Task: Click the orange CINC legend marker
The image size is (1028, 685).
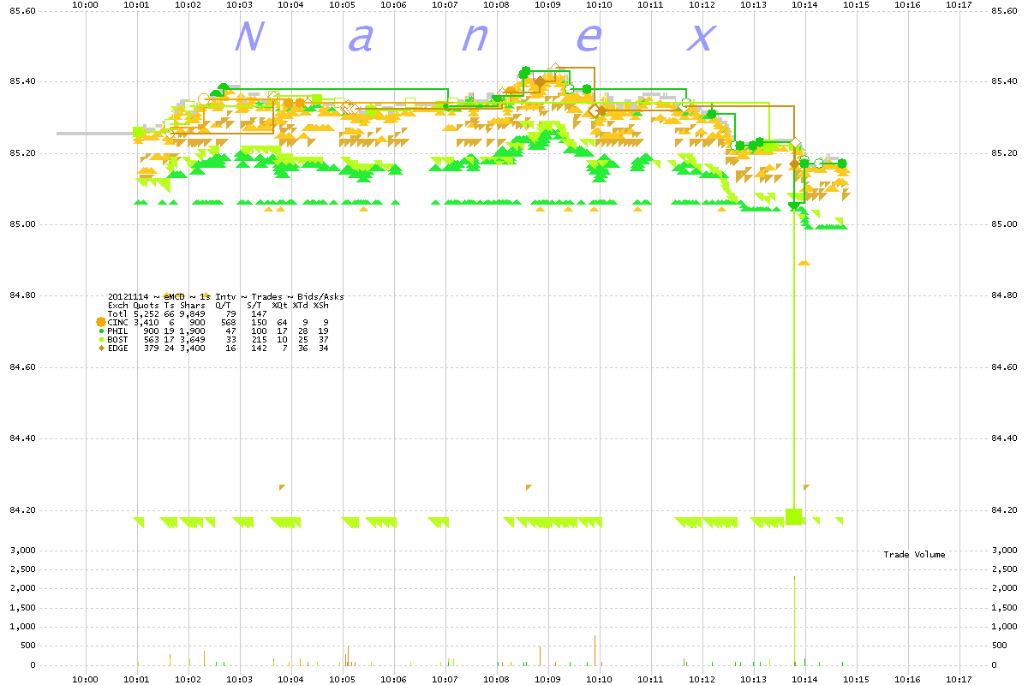Action: (101, 322)
